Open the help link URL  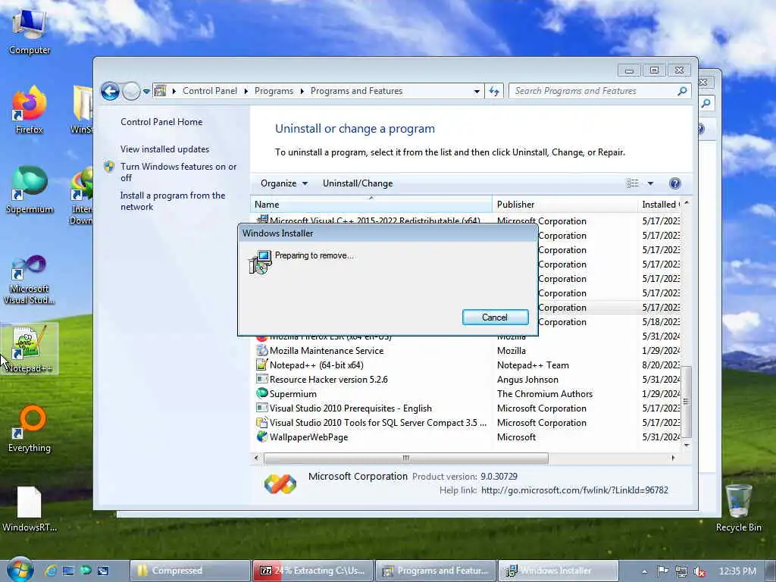coord(574,490)
